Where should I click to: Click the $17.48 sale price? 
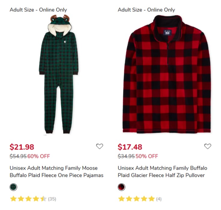tap(130, 147)
